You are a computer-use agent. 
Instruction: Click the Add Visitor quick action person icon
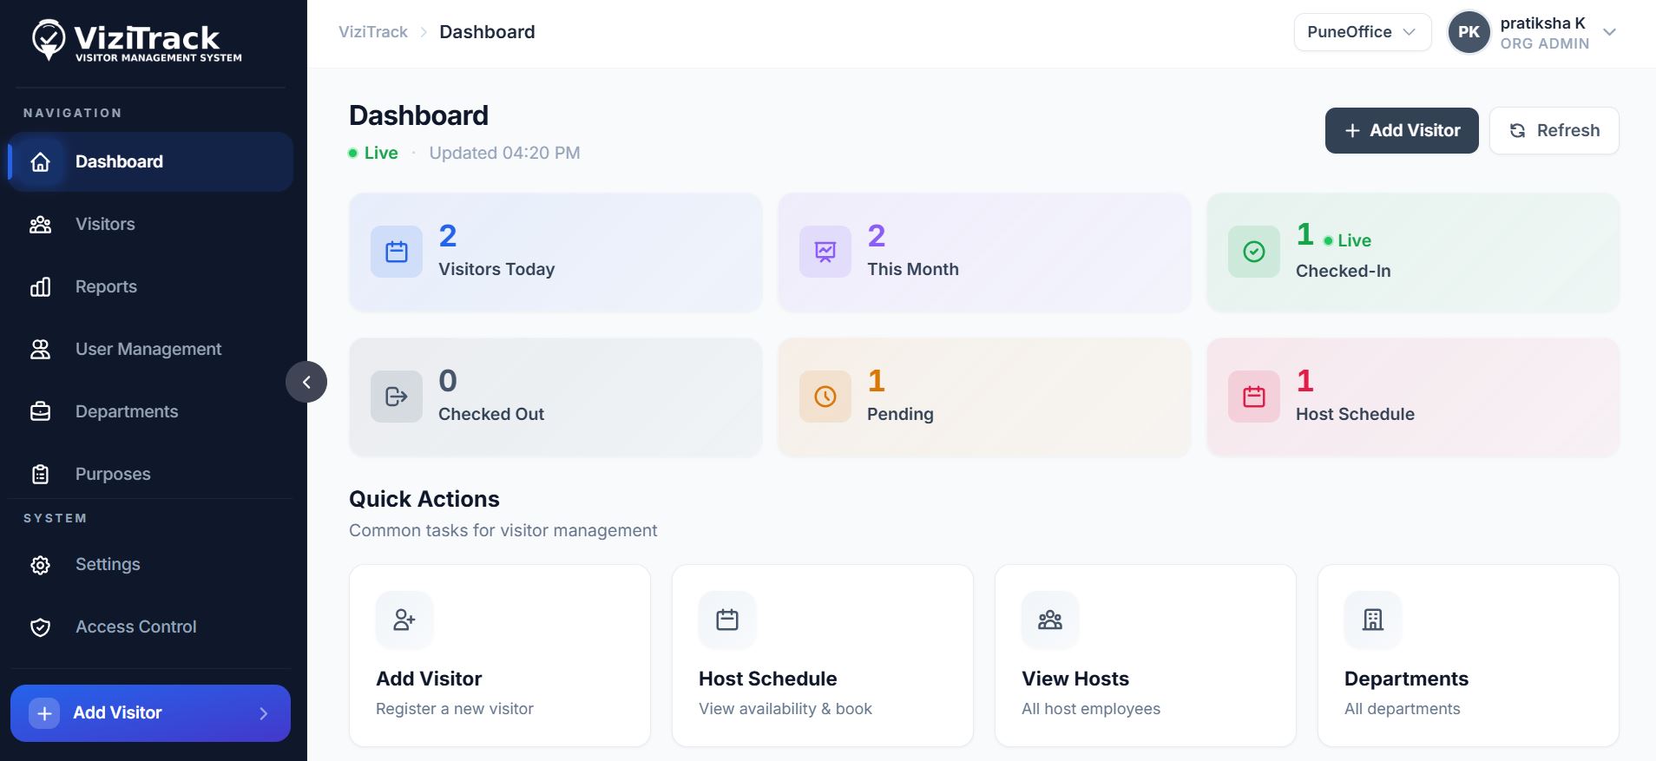tap(404, 620)
